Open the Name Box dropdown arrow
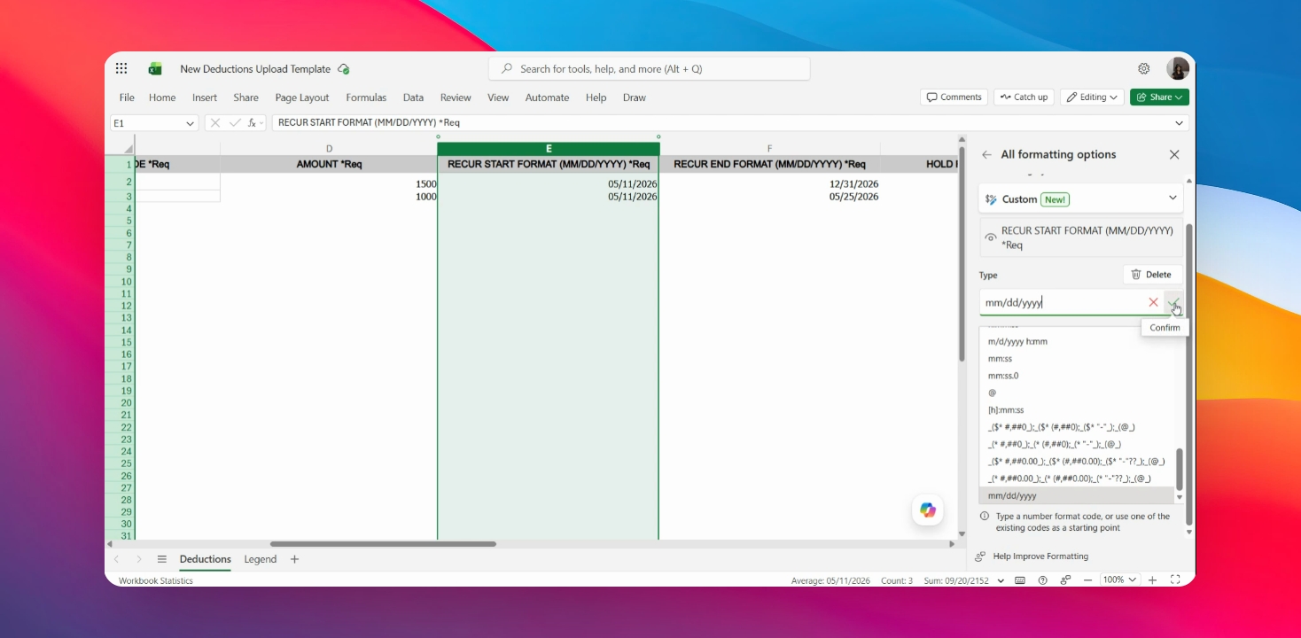 [190, 123]
